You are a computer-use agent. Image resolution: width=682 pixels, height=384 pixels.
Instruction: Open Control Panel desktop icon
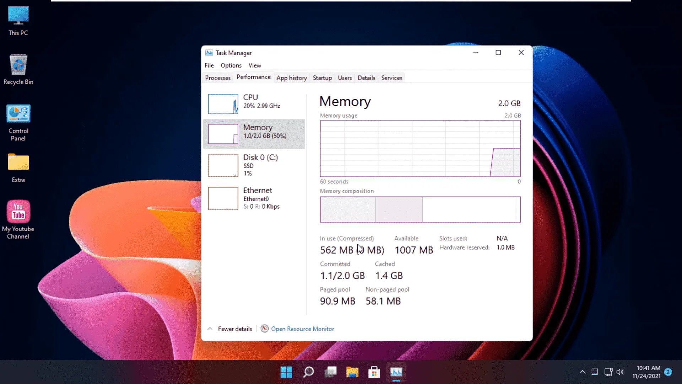[x=18, y=123]
